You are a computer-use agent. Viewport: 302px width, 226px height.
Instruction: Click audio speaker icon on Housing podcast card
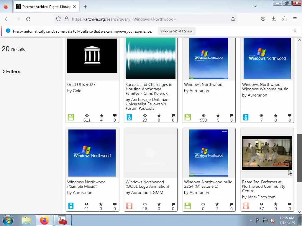point(129,117)
